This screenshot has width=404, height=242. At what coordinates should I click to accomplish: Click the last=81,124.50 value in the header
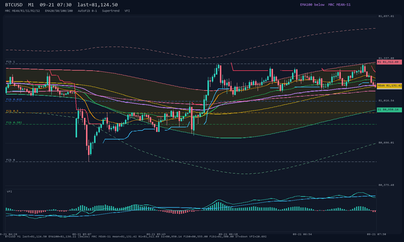coord(98,5)
